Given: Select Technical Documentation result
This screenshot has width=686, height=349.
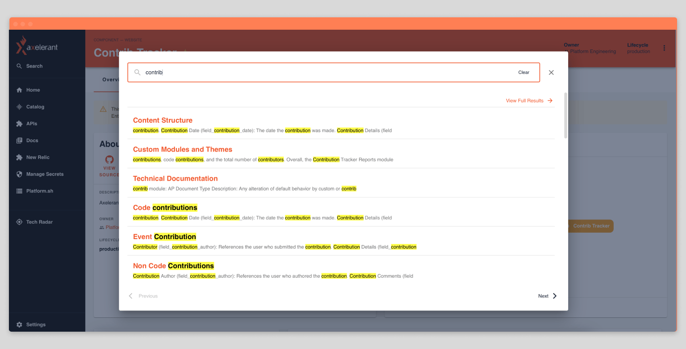Looking at the screenshot, I should coord(175,179).
